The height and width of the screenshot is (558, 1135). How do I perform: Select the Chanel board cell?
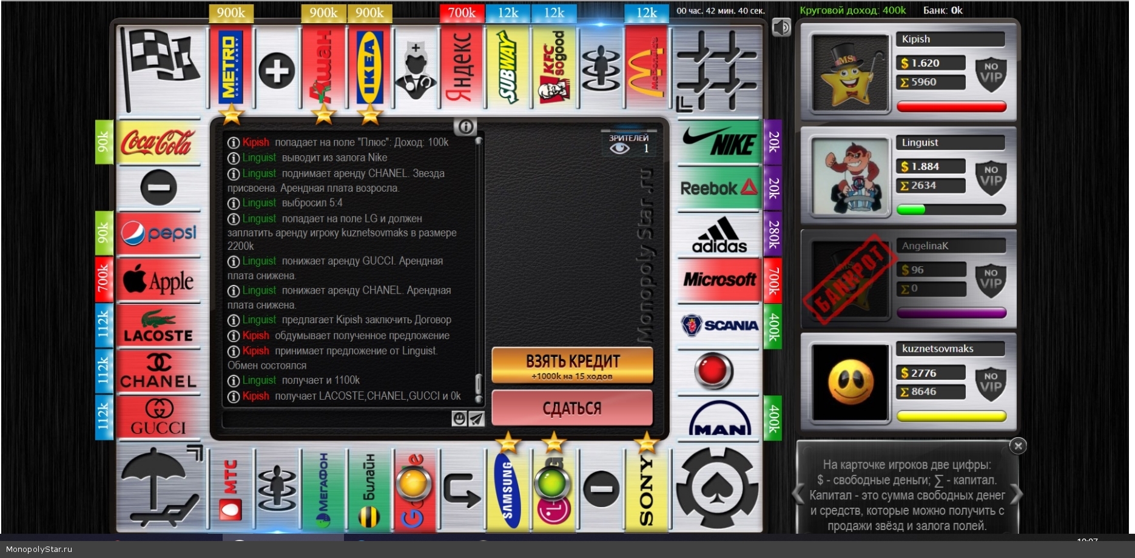tap(158, 372)
